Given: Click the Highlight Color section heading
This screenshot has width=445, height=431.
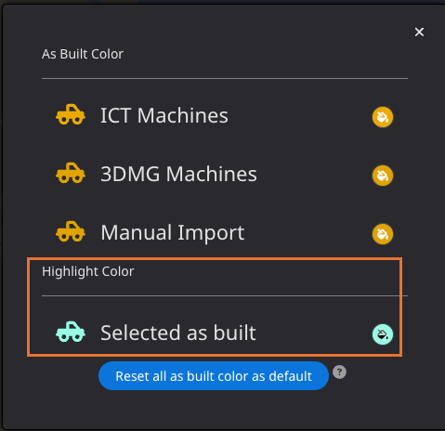Looking at the screenshot, I should click(x=88, y=271).
